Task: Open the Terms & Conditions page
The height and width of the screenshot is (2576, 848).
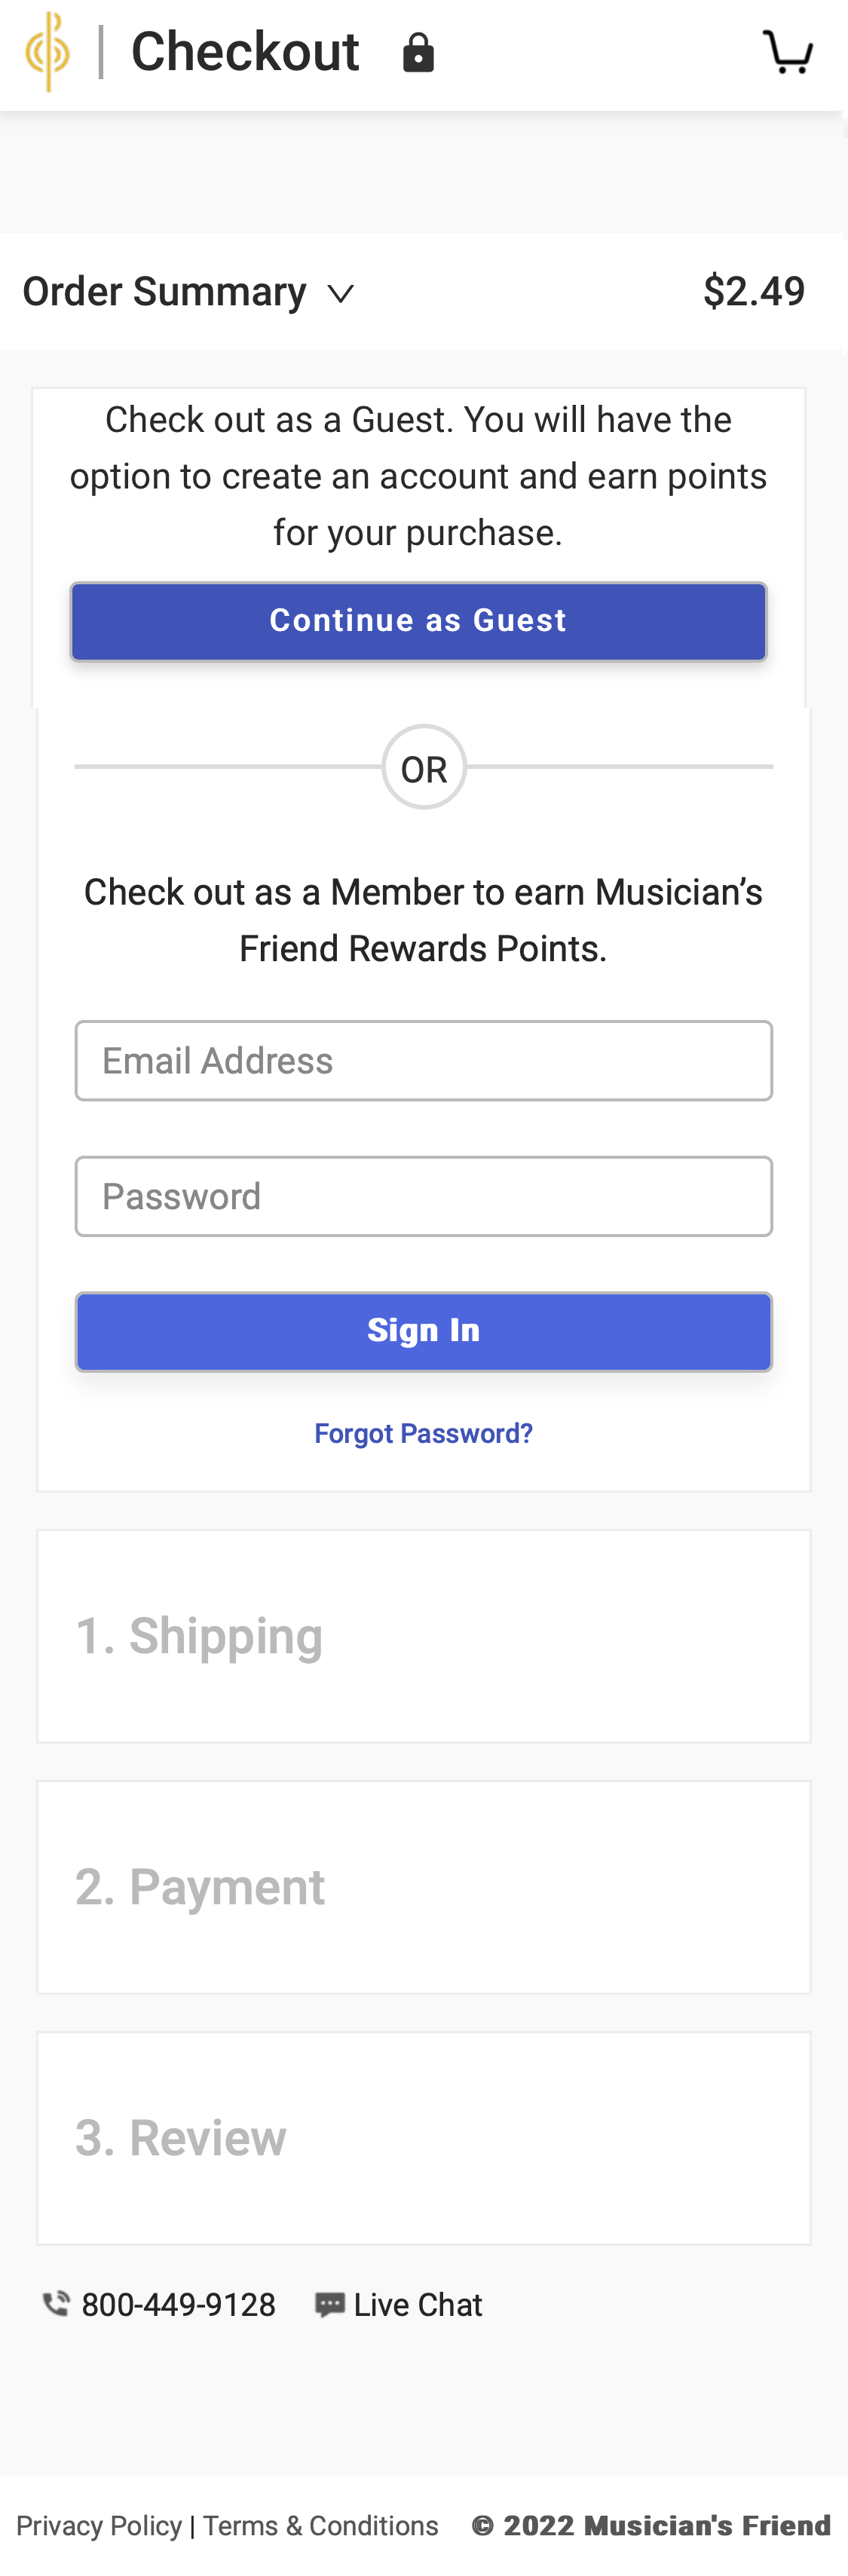Action: (x=320, y=2524)
